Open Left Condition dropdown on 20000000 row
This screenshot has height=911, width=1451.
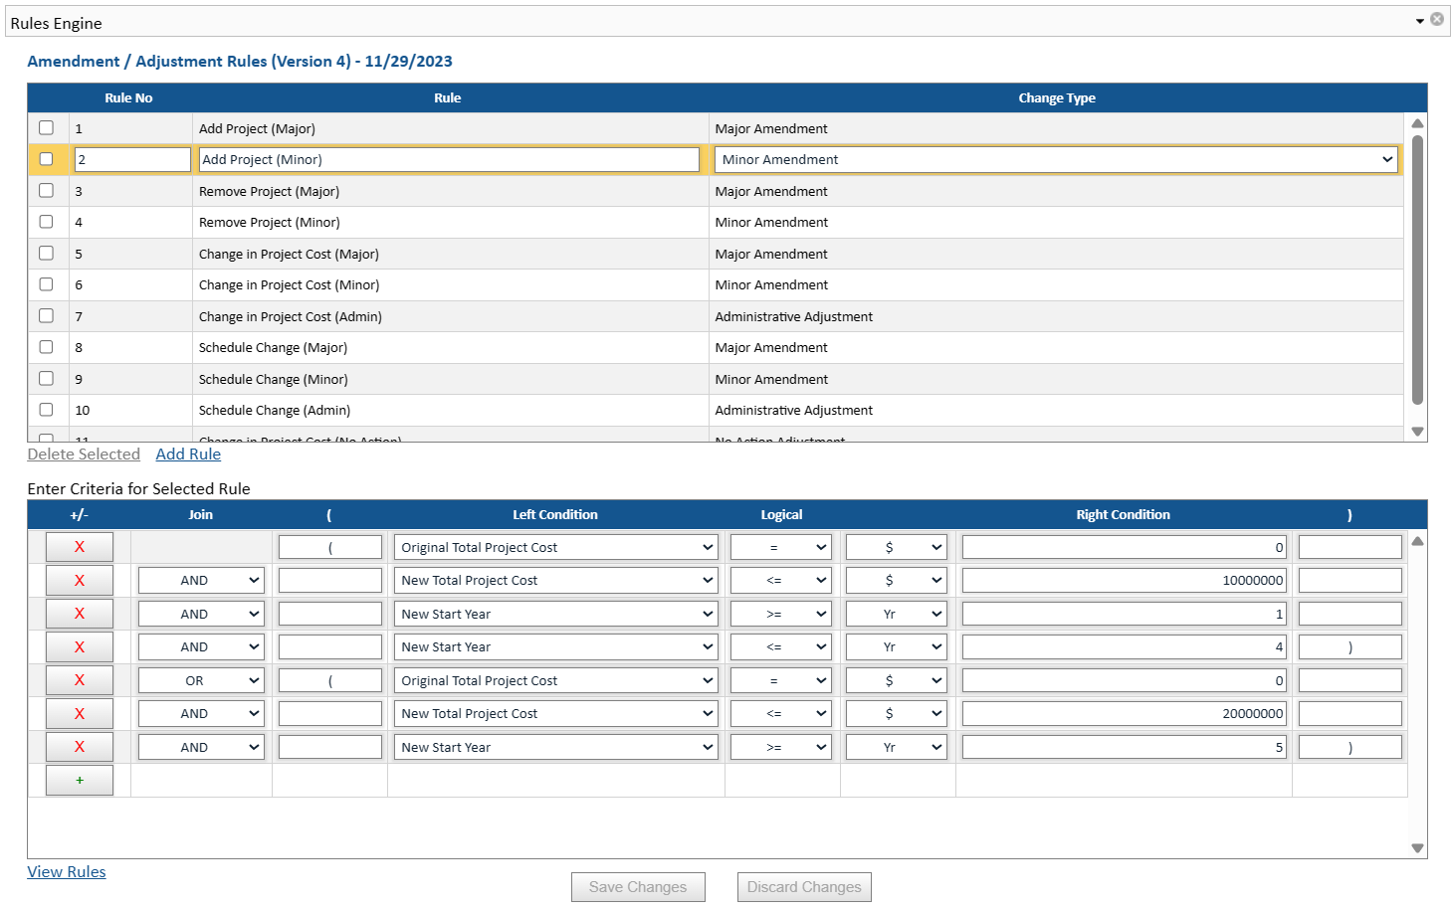(555, 714)
